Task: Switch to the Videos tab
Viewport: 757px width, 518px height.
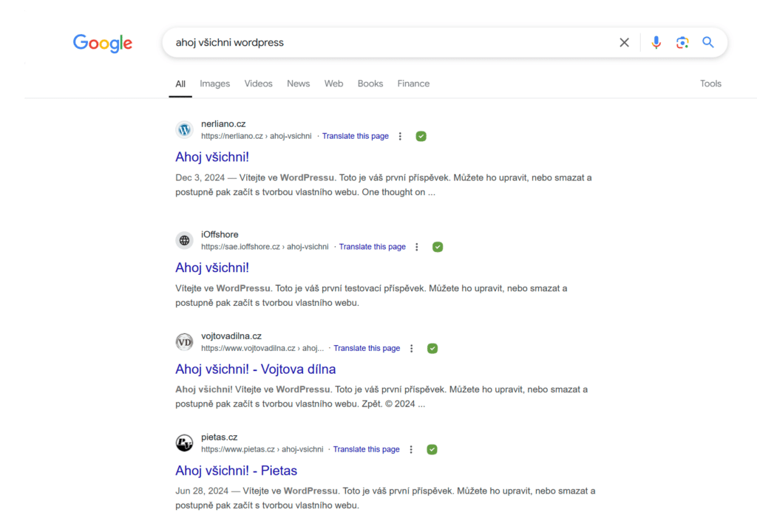Action: [x=258, y=84]
